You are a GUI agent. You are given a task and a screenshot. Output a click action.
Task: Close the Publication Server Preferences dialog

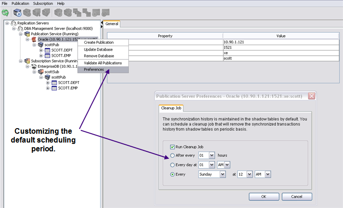[x=311, y=96]
